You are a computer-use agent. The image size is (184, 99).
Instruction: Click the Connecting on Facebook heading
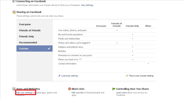click(31, 1)
